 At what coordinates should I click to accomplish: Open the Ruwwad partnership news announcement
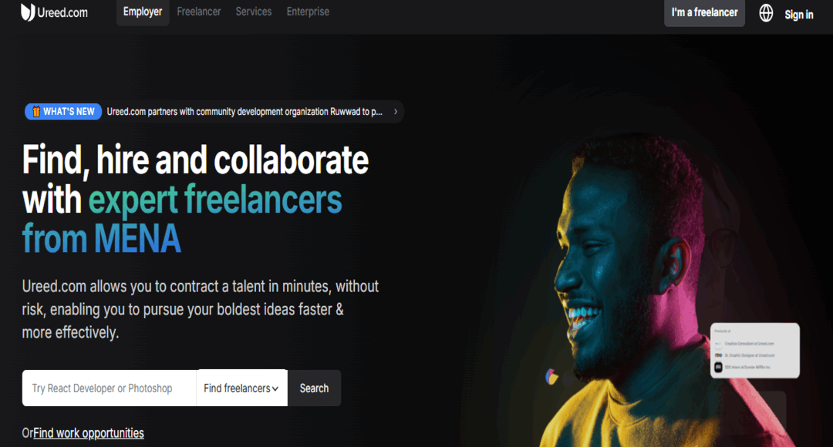[245, 112]
